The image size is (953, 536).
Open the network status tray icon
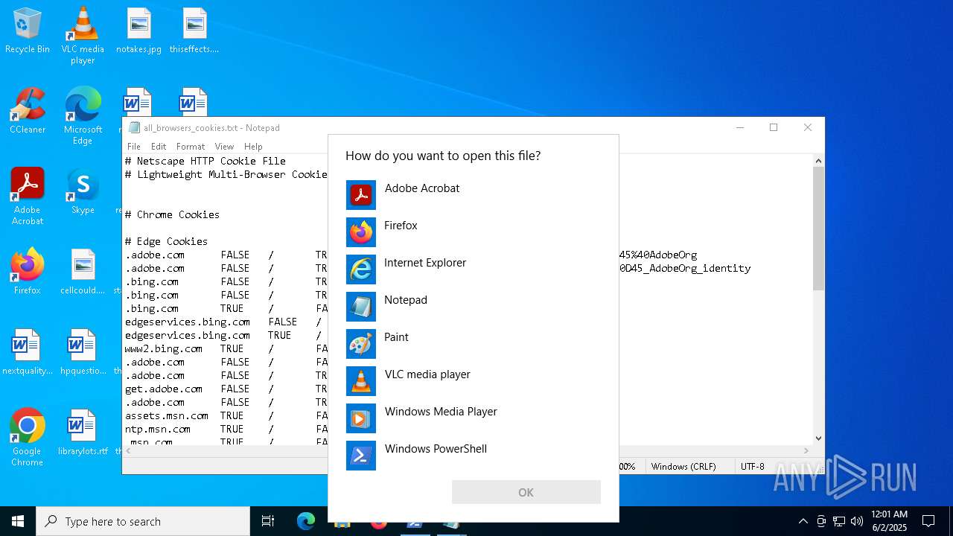839,521
